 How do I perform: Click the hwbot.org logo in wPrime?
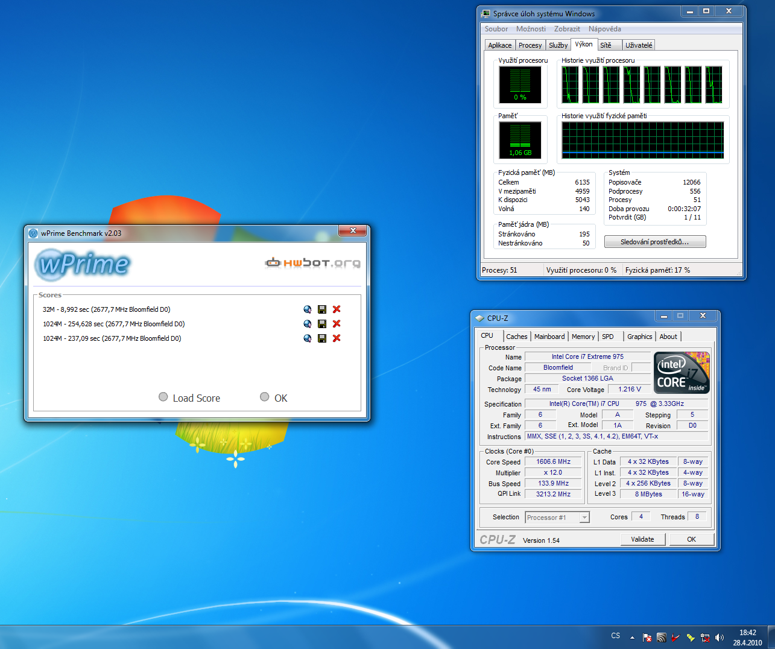pyautogui.click(x=312, y=262)
